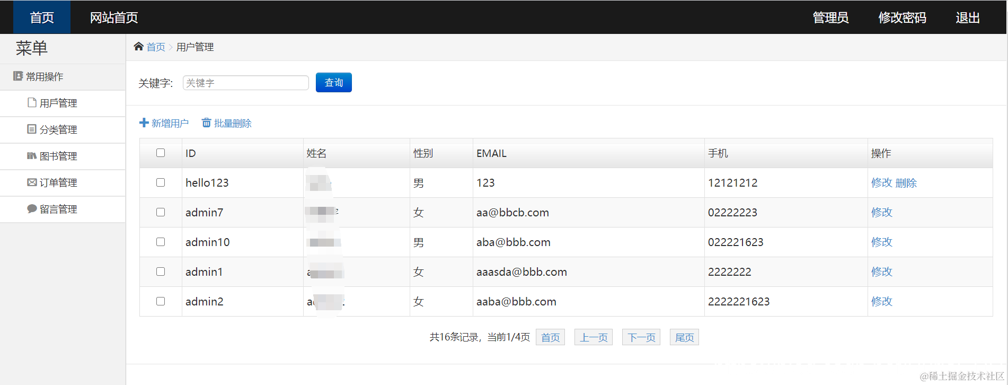Collapse the 常用操作 sidebar section
Image resolution: width=1008 pixels, height=385 pixels.
point(63,77)
